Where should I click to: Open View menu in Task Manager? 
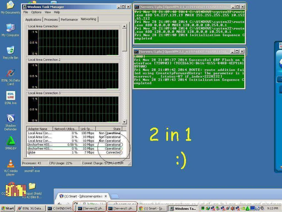(48, 12)
